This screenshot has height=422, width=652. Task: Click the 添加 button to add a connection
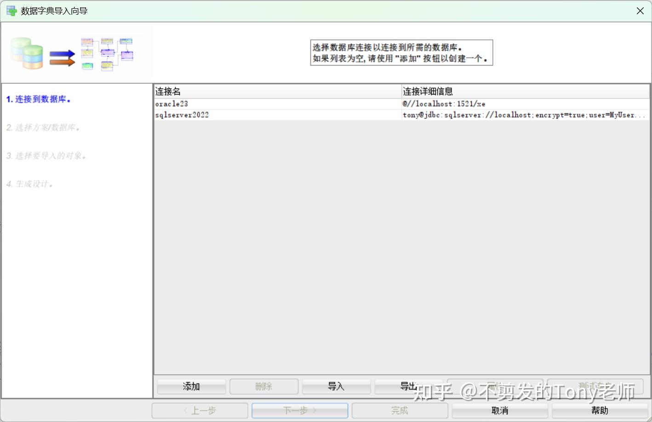pyautogui.click(x=191, y=386)
